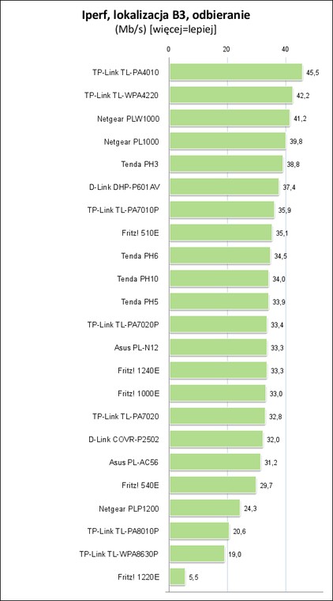Click the TP-Link TL-PA4010 bar

[236, 72]
